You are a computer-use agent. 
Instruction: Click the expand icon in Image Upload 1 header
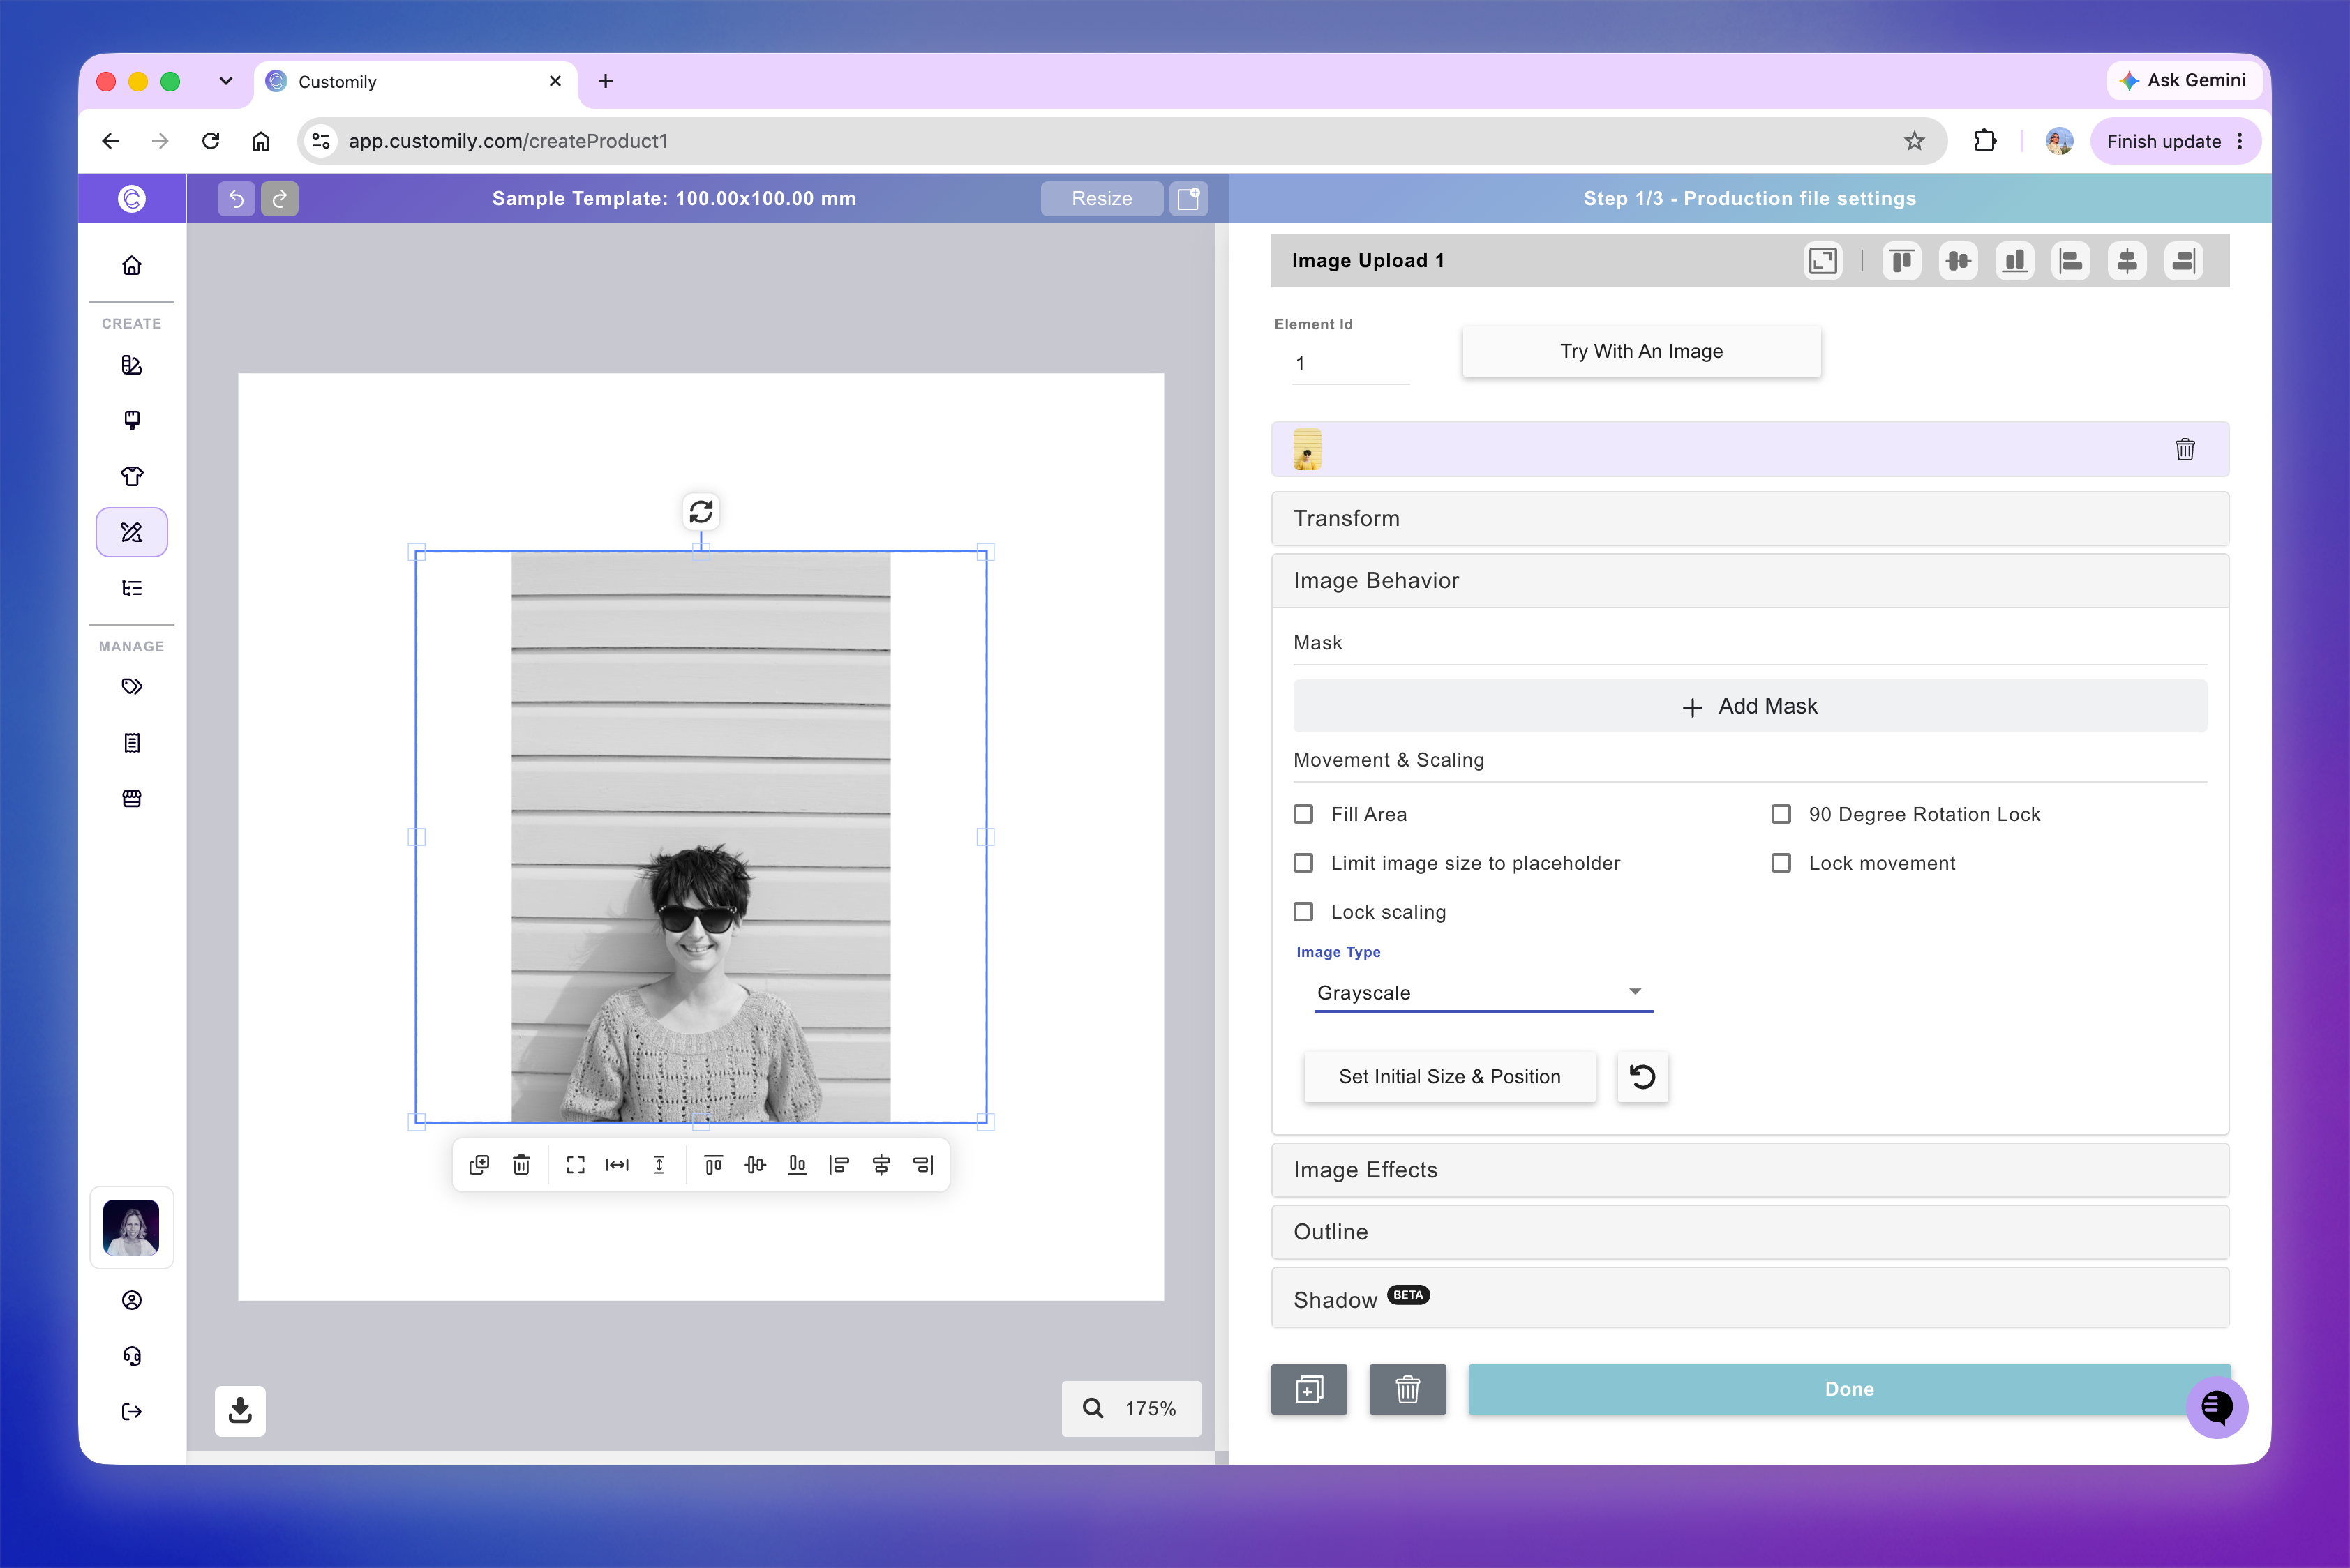[x=1823, y=261]
